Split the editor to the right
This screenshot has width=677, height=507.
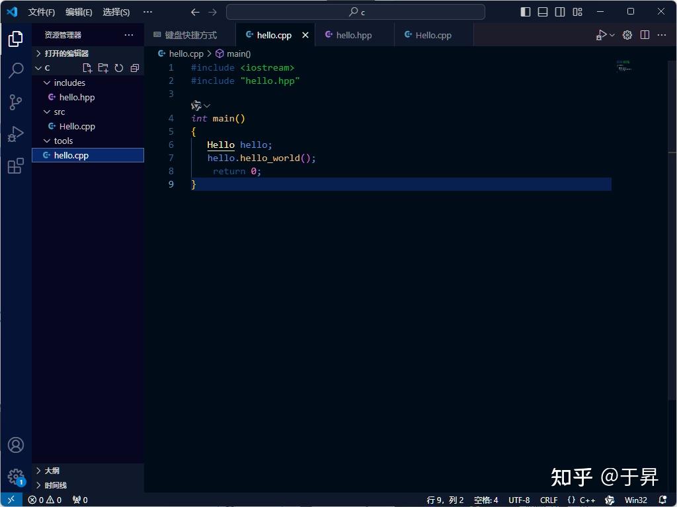645,35
